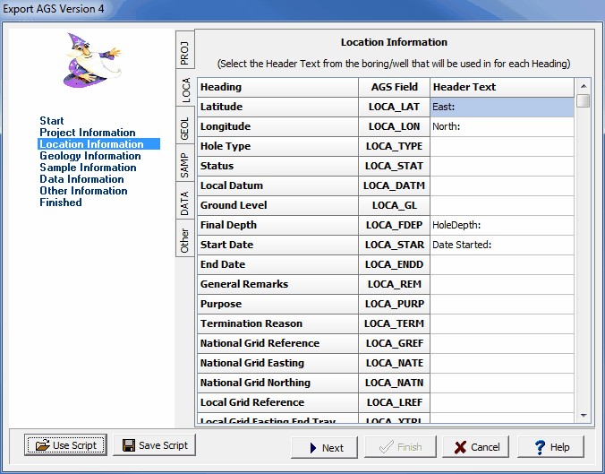This screenshot has height=474, width=605.
Task: Click the Use Script button
Action: point(66,445)
